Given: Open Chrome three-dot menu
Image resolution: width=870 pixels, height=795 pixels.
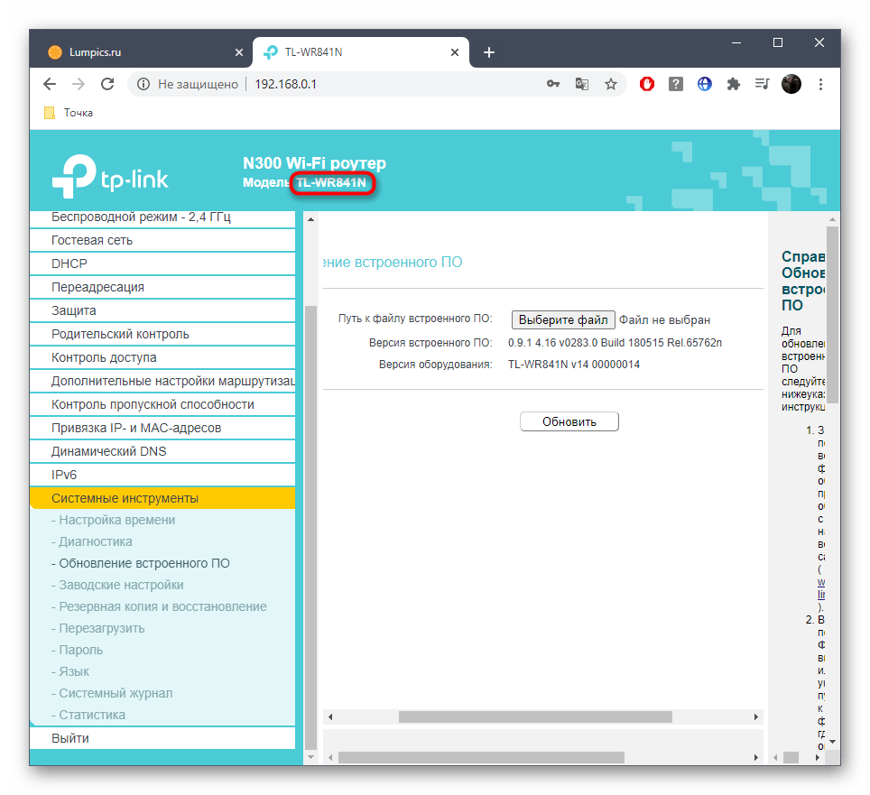Looking at the screenshot, I should pyautogui.click(x=820, y=84).
